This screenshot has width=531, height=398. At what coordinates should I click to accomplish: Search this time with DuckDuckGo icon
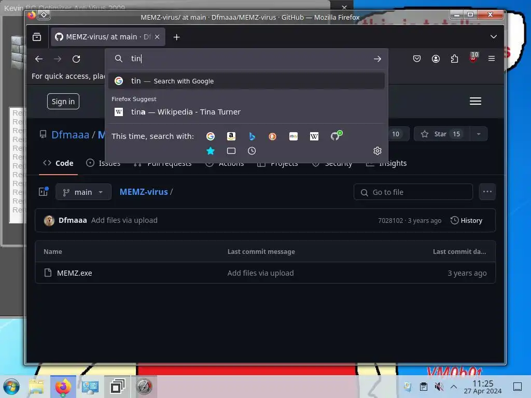[273, 136]
